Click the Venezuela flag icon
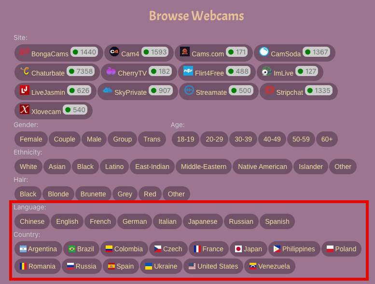 253,266
